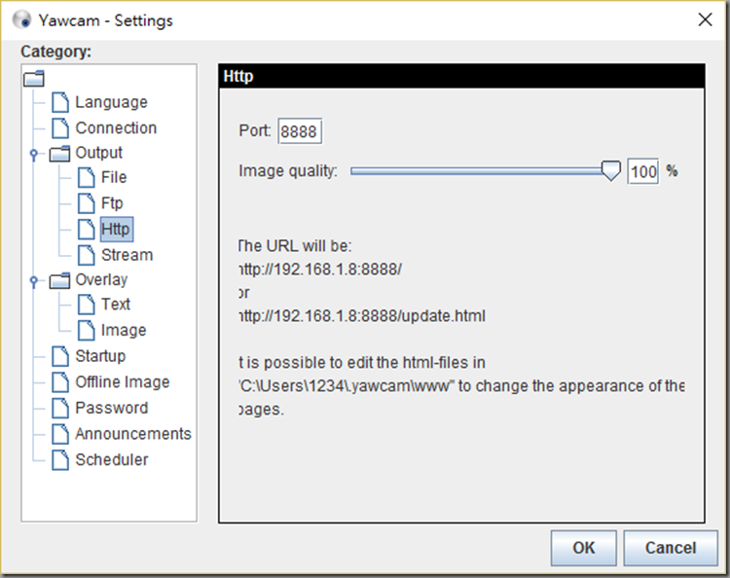This screenshot has height=578, width=730.
Task: Click the Offline Image page icon
Action: (x=60, y=382)
